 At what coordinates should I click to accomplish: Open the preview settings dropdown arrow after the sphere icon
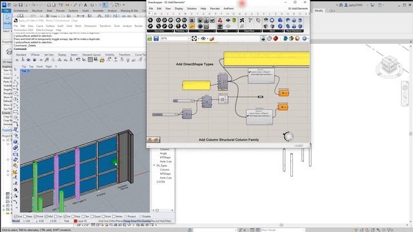308,39
